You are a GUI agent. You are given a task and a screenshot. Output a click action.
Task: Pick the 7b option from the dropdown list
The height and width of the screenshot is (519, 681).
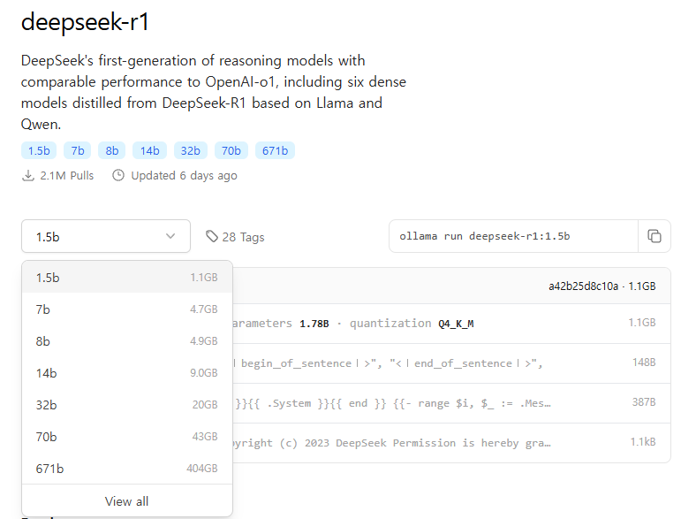pyautogui.click(x=127, y=309)
